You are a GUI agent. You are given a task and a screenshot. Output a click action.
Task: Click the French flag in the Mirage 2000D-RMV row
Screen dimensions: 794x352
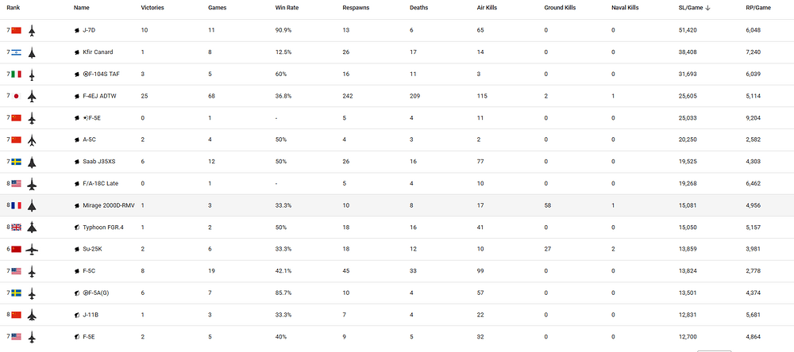[x=15, y=205]
